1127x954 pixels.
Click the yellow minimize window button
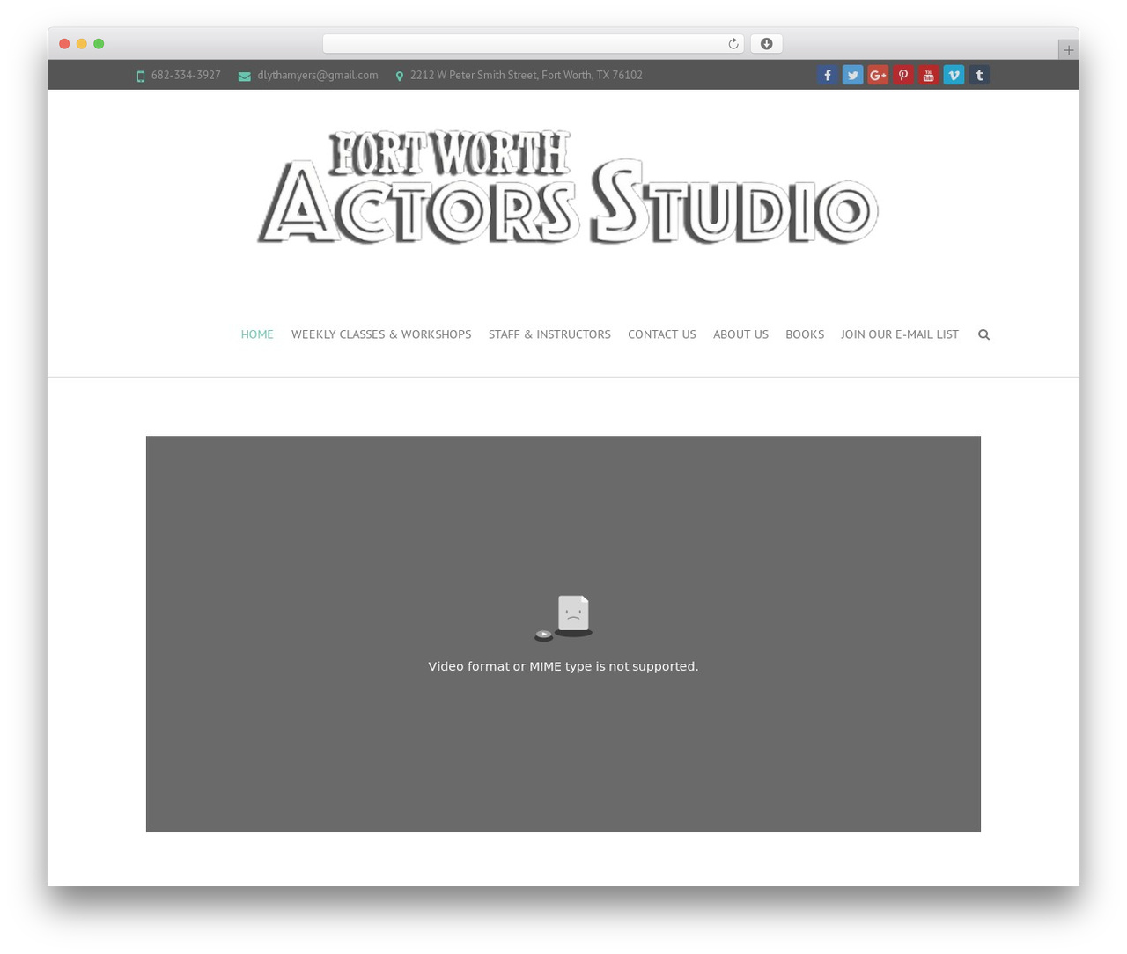(82, 44)
